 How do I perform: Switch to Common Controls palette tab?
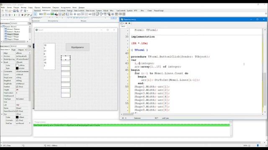pos(59,10)
